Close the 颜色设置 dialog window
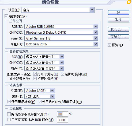The height and width of the screenshot is (126, 132). click(129, 2)
